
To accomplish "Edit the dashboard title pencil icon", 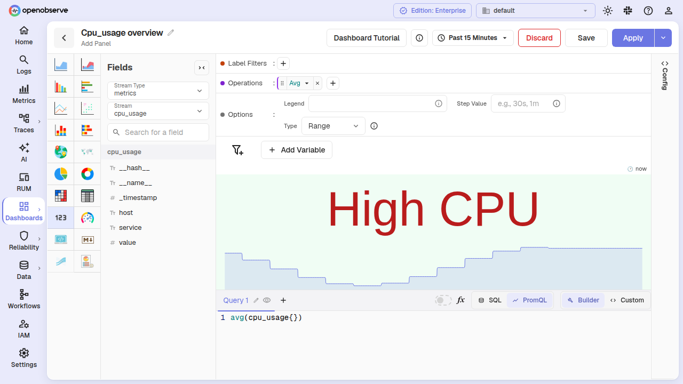I will pos(171,33).
